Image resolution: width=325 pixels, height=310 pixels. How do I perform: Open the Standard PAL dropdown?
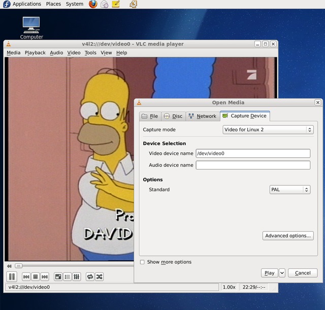tap(290, 189)
